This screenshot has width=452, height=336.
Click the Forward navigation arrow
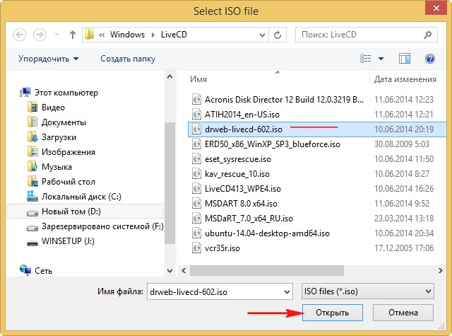pyautogui.click(x=40, y=35)
